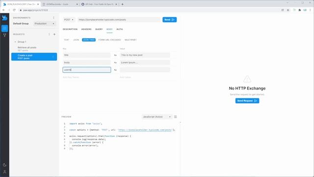Open the user account icon
Screen dimensions: 314x177
coord(4,172)
